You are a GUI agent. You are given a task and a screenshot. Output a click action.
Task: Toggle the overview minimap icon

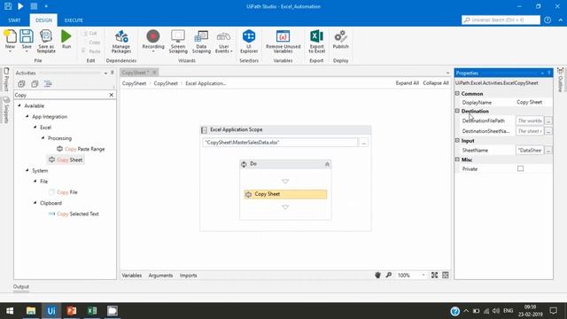(x=446, y=276)
